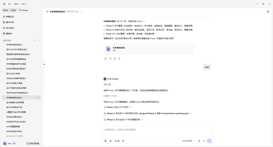Open the 编辑 menu in title bar

tap(17, 4)
